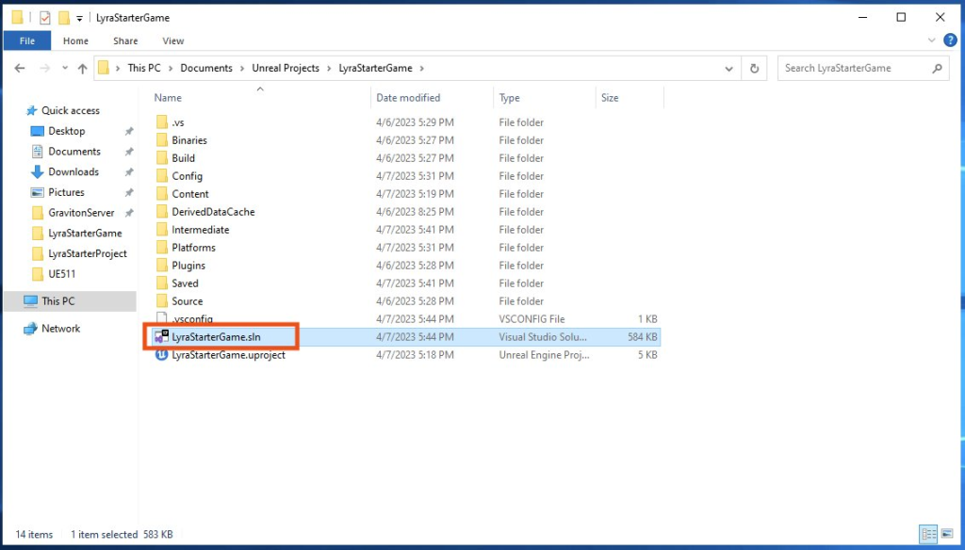Select the Binaries folder icon
Viewport: 965px width, 550px height.
162,140
